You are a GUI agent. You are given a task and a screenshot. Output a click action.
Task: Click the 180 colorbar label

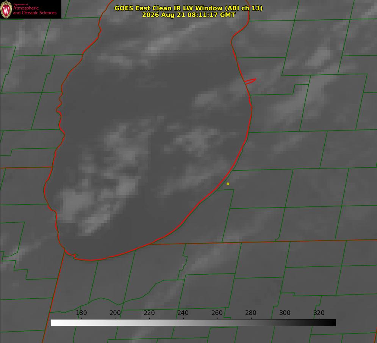click(81, 313)
